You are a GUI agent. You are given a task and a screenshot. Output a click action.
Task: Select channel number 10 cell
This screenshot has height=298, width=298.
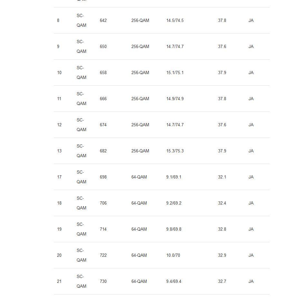coord(59,73)
